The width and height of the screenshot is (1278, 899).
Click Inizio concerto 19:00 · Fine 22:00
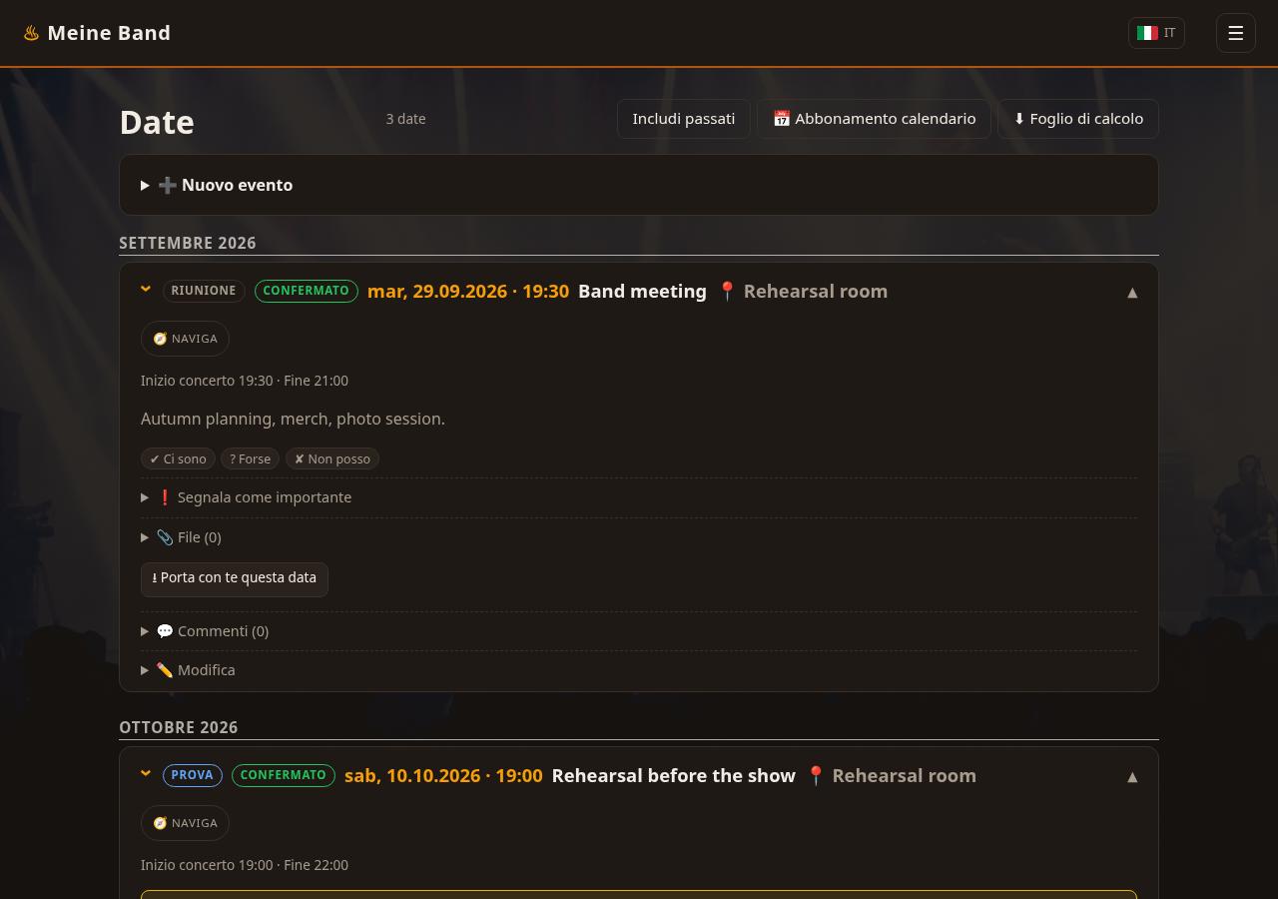[x=245, y=865]
